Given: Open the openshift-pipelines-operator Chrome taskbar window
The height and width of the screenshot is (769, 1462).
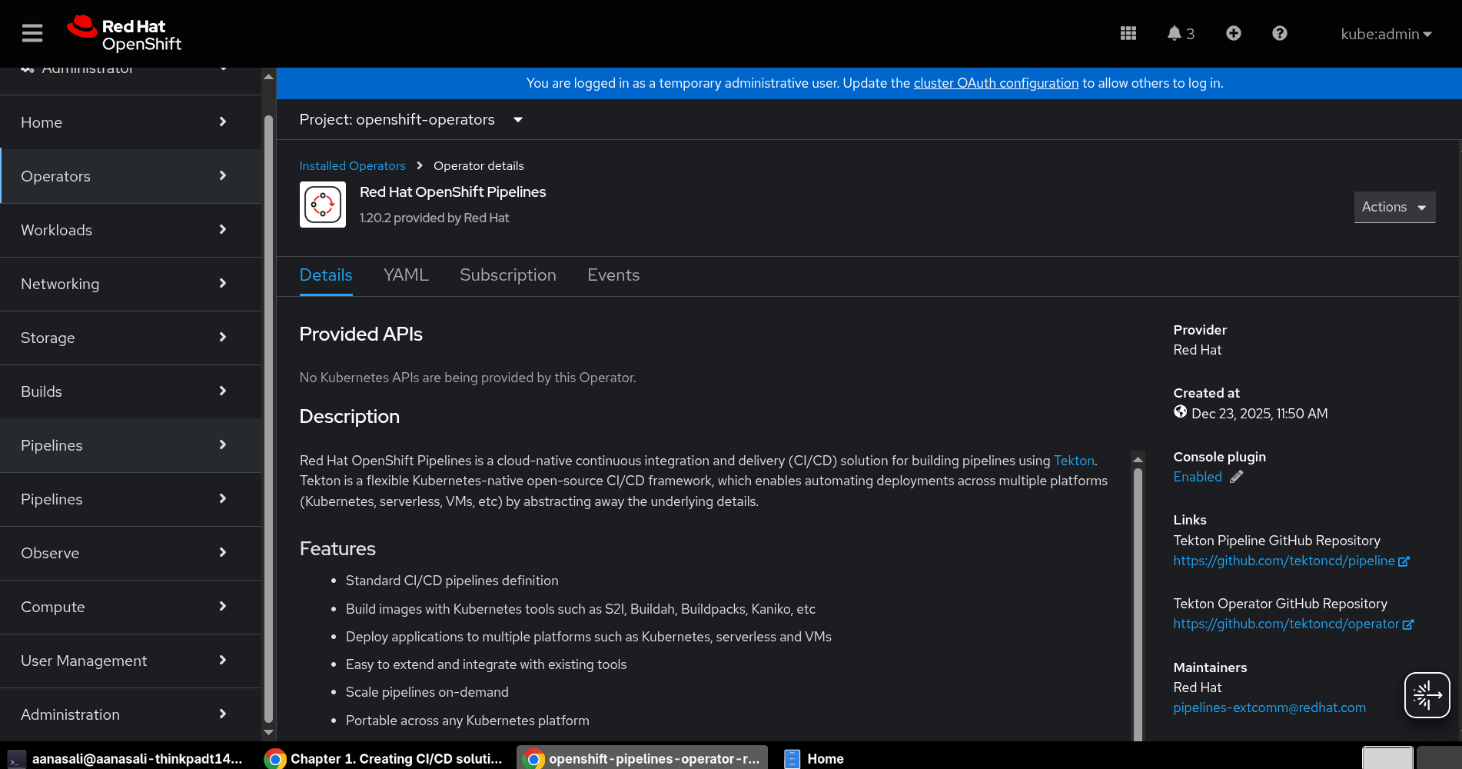Looking at the screenshot, I should (642, 759).
